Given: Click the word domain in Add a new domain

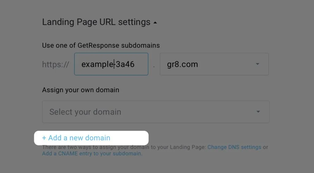Looking at the screenshot, I should (98, 138).
